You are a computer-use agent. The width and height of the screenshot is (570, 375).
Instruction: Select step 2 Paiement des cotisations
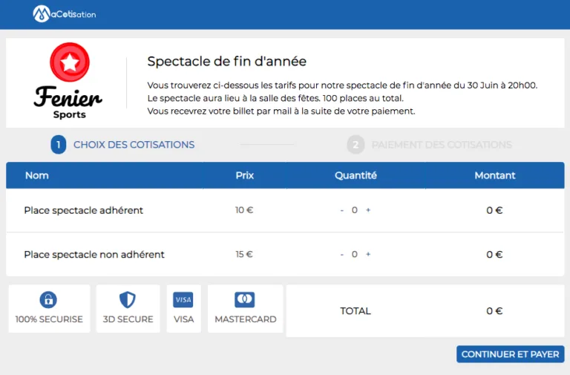coord(429,145)
